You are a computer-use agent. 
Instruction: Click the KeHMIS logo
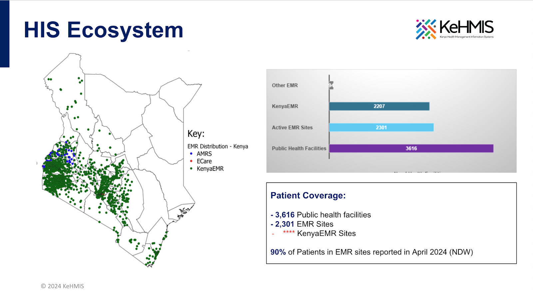(455, 29)
